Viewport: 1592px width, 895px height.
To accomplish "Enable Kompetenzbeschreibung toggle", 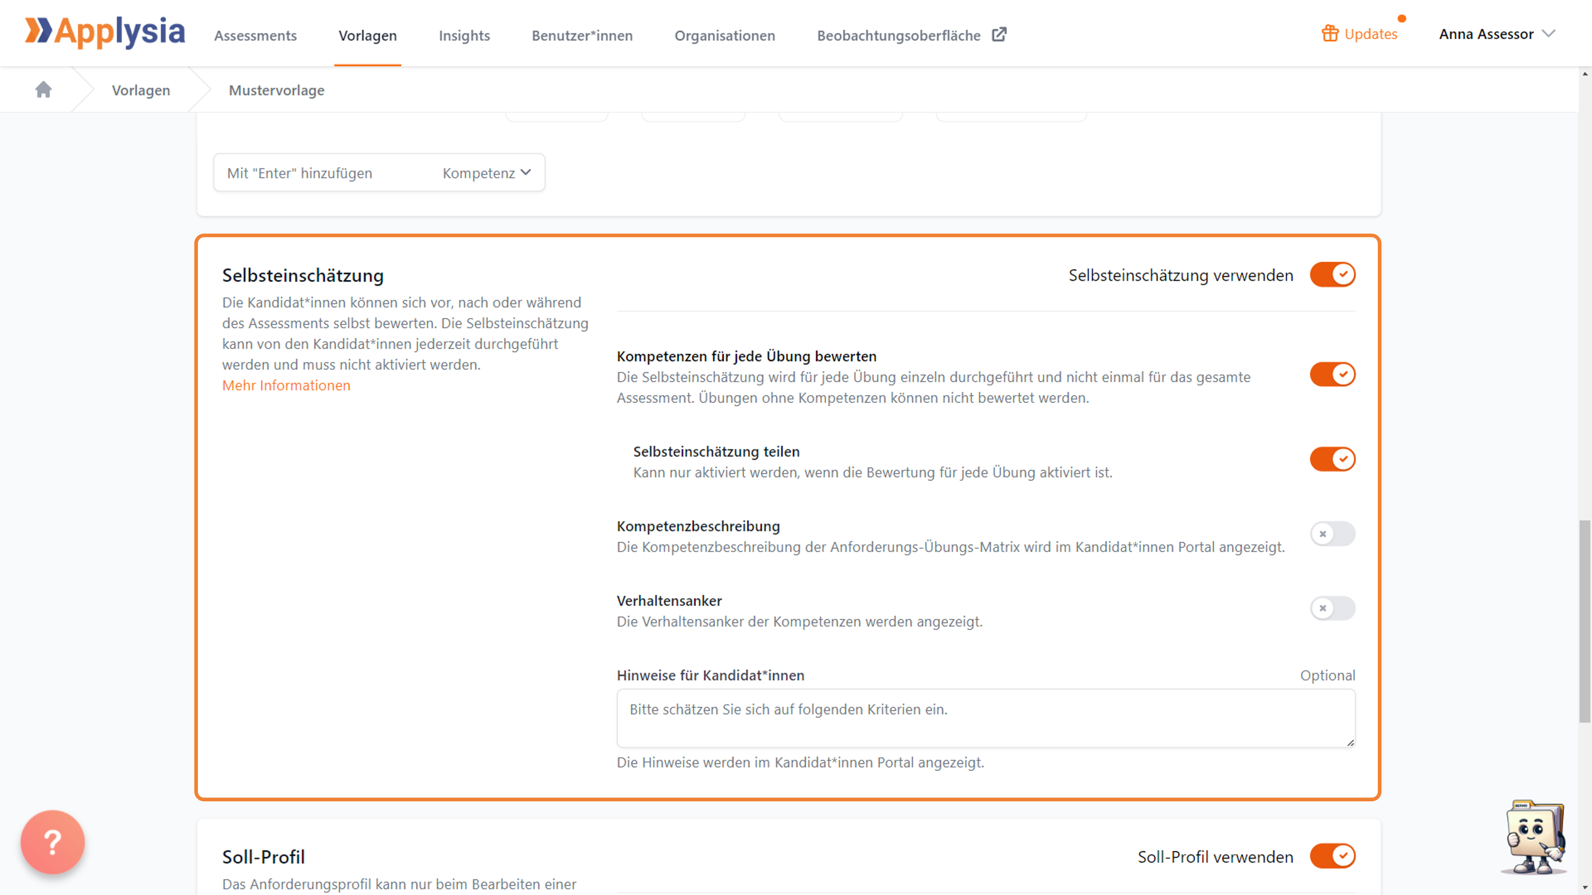I will 1333,534.
